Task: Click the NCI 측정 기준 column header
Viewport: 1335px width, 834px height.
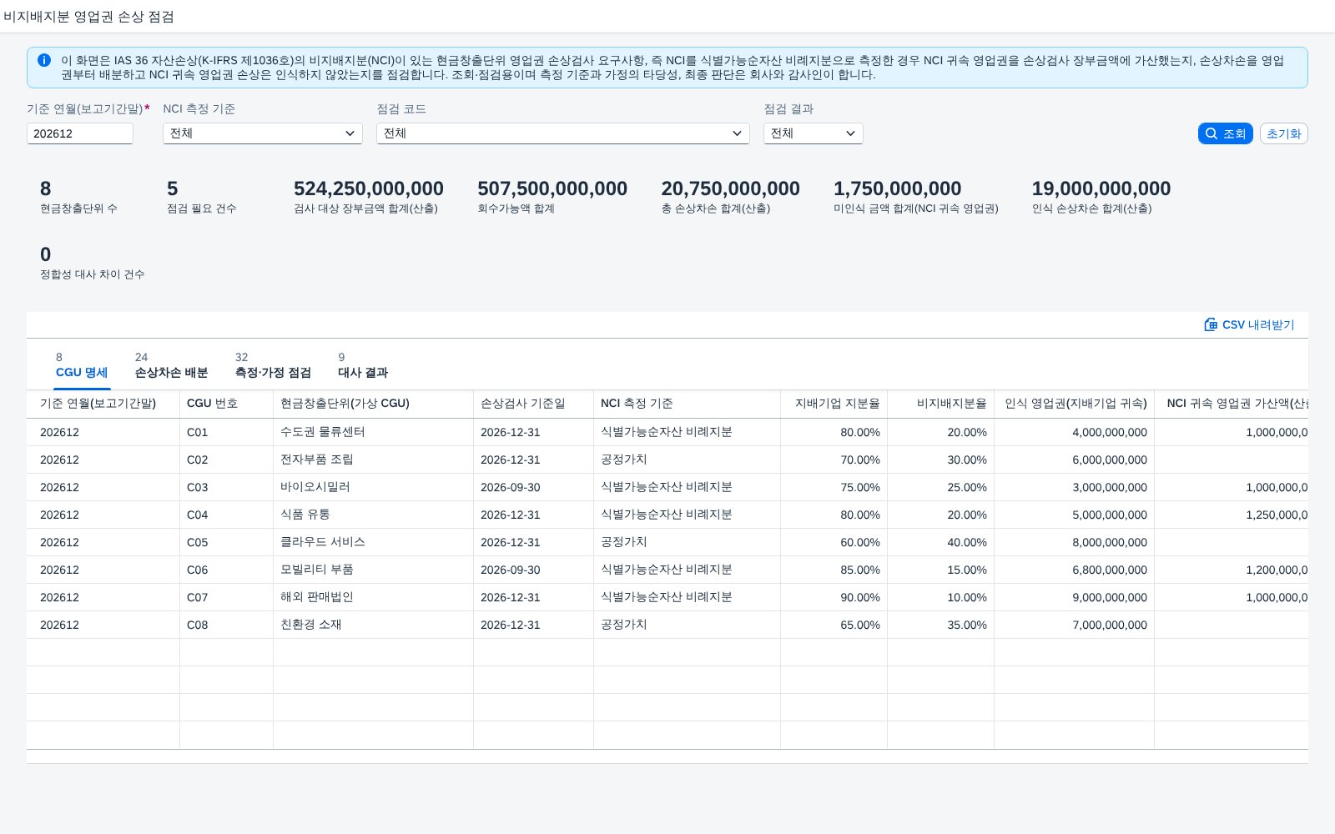Action: [687, 404]
